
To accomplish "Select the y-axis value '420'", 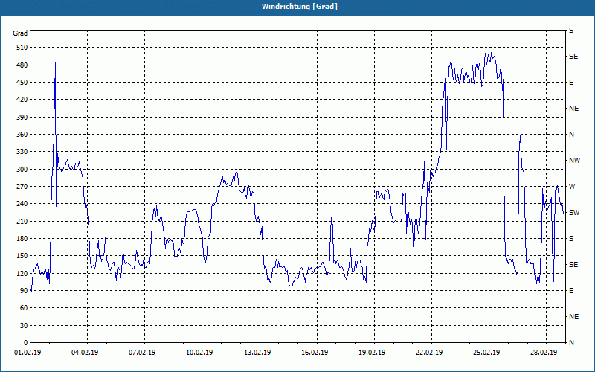I will point(22,100).
